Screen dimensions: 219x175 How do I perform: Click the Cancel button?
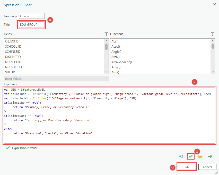pos(207,167)
